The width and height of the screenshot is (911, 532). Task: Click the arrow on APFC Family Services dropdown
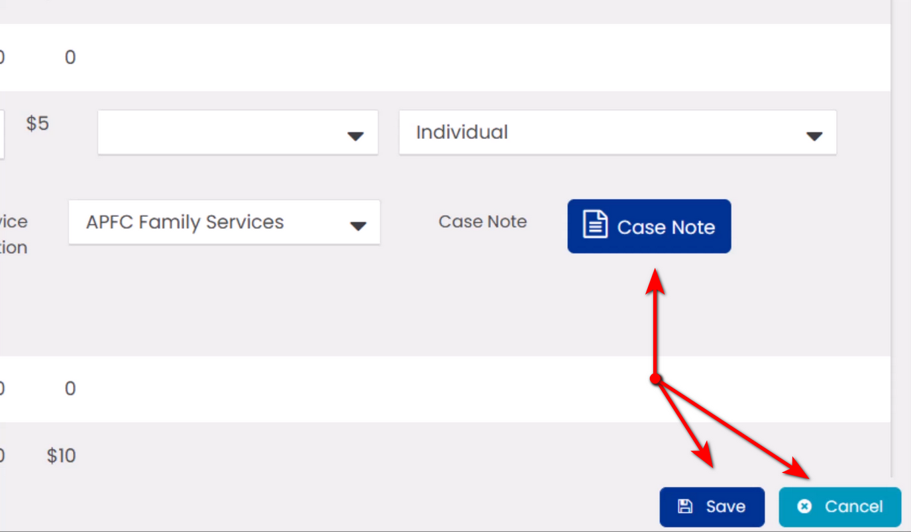[x=358, y=226]
